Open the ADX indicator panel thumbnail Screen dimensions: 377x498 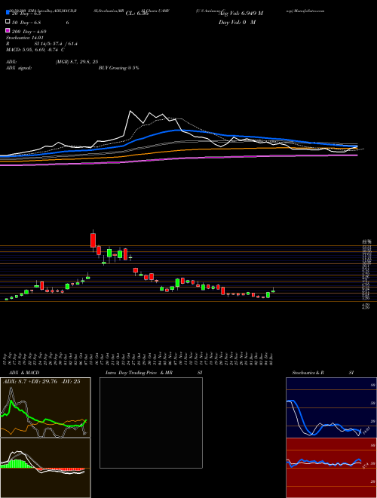(x=45, y=407)
